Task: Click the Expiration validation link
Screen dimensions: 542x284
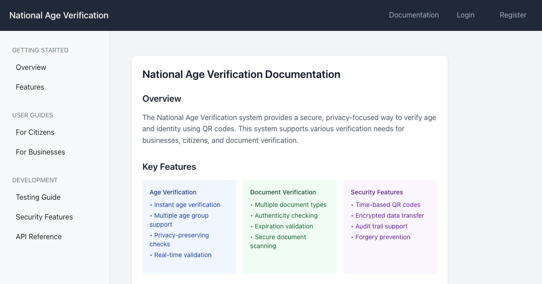Action: pos(283,226)
